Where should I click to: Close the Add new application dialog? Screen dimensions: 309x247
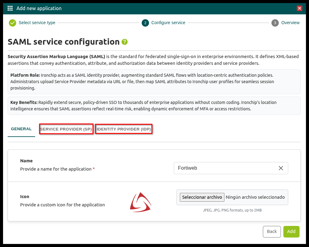click(299, 8)
